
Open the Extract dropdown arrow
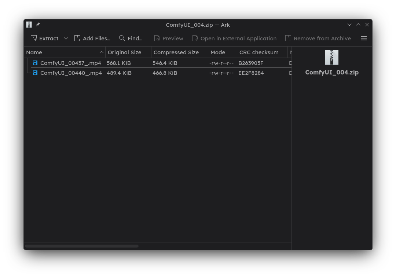coord(66,38)
